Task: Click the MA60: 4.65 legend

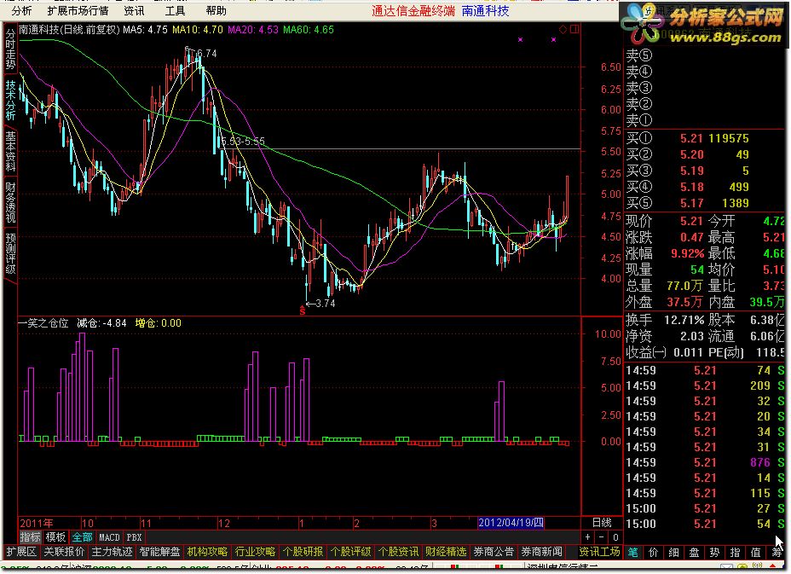Action: pyautogui.click(x=309, y=30)
